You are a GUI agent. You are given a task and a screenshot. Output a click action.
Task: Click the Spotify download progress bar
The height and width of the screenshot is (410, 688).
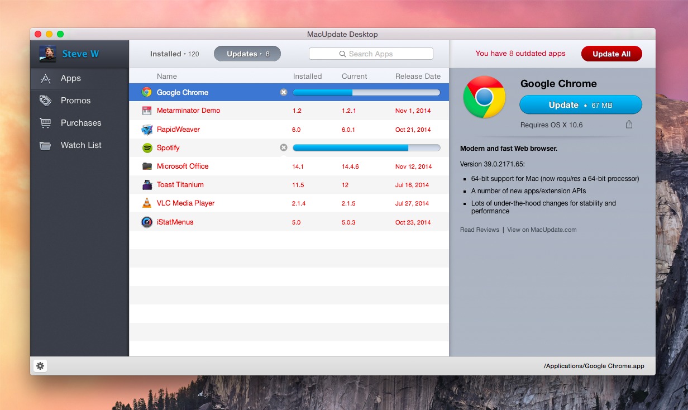pos(366,147)
